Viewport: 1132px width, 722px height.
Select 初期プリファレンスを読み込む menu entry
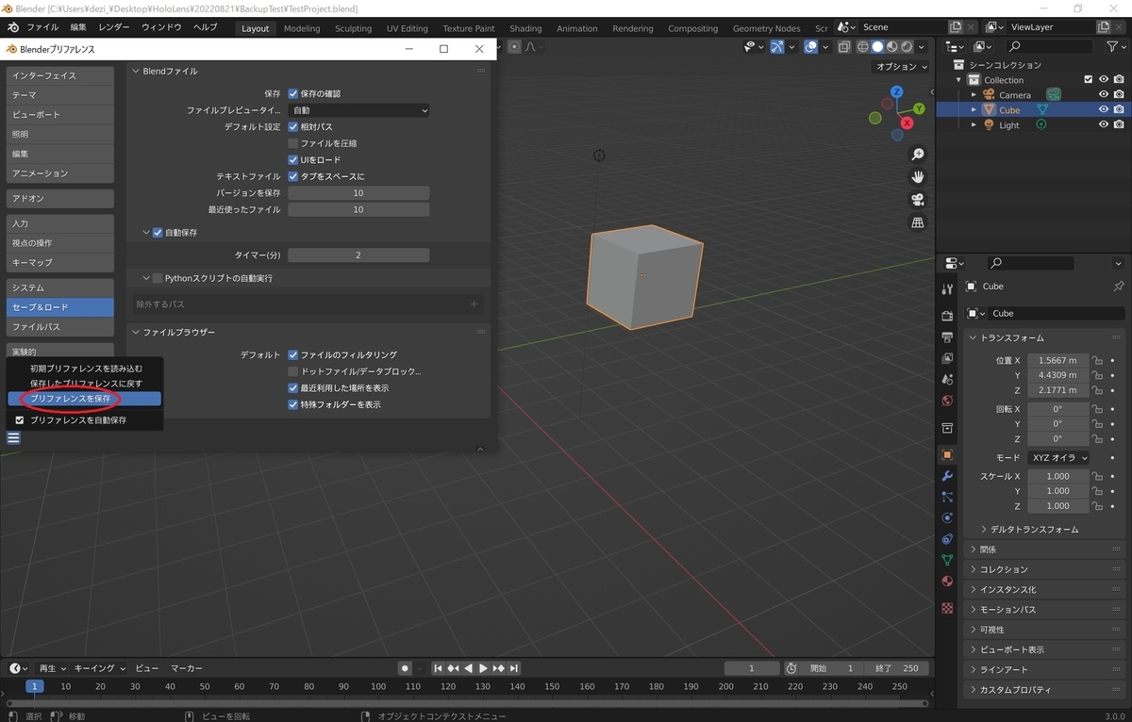coord(84,369)
